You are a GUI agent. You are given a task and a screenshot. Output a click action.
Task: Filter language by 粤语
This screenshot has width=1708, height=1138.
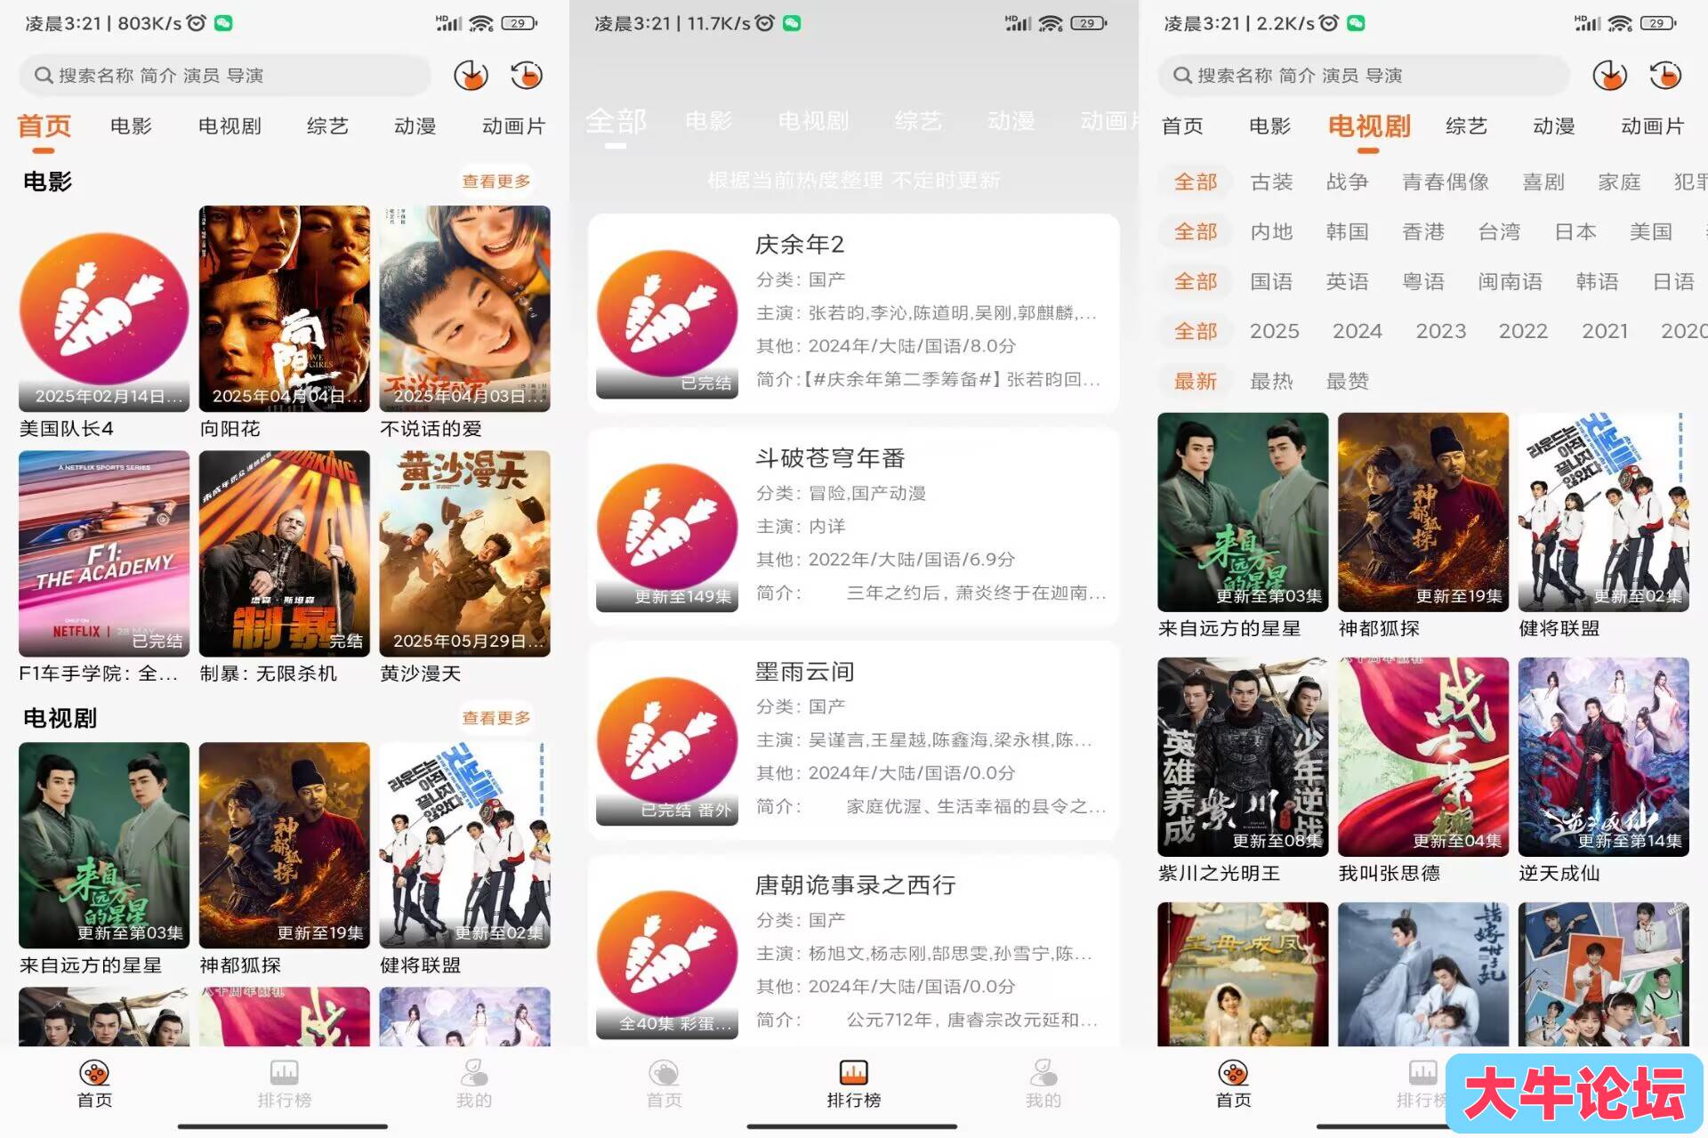pyautogui.click(x=1423, y=282)
